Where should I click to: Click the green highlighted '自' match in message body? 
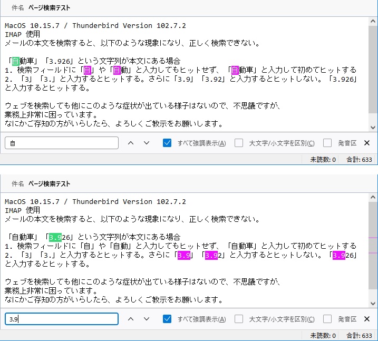pos(16,61)
